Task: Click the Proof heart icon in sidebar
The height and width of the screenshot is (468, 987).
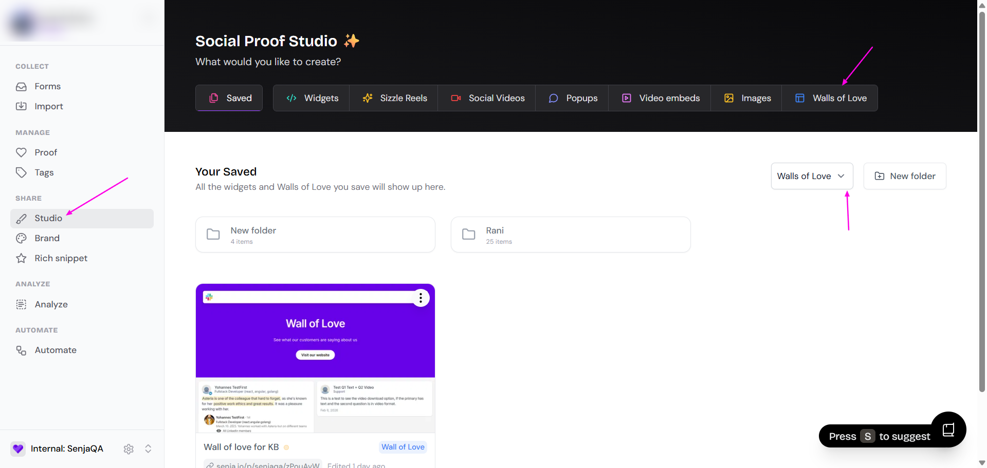Action: [21, 152]
